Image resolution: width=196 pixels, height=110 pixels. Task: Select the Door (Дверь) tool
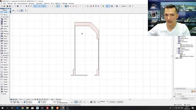coord(5,21)
